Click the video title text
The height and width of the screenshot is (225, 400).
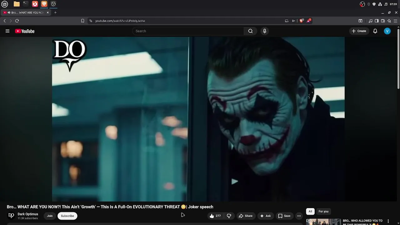(x=110, y=207)
